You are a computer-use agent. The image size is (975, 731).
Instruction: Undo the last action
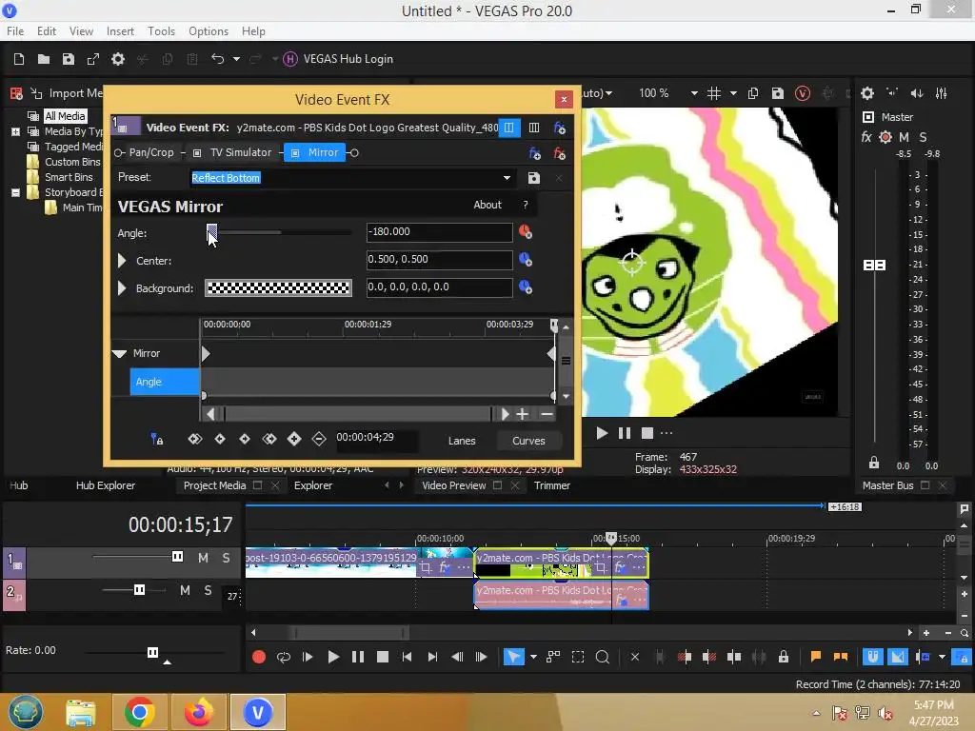pos(217,59)
